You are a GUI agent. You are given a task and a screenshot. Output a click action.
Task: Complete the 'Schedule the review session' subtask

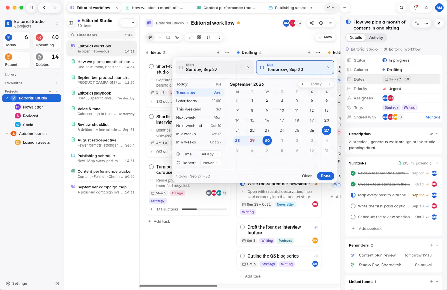tap(353, 217)
